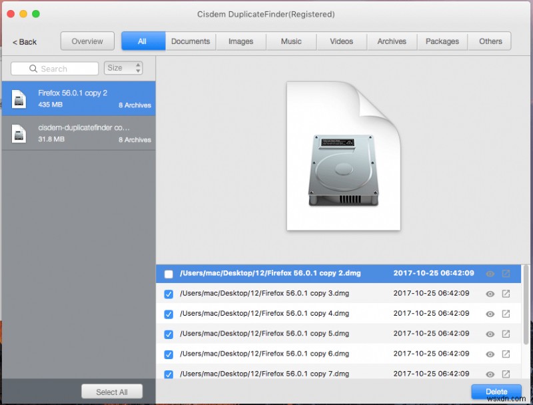Switch to the Music tab
The width and height of the screenshot is (533, 405).
[x=290, y=41]
